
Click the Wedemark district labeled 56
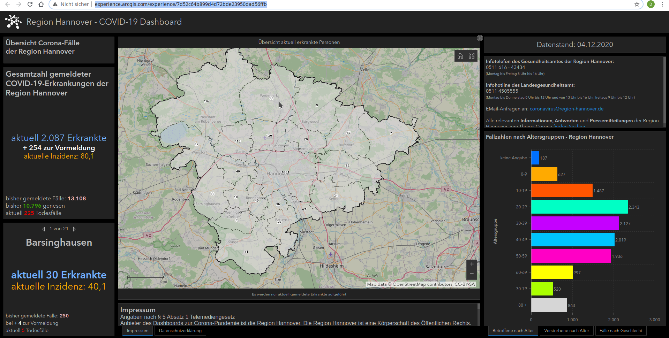(271, 98)
